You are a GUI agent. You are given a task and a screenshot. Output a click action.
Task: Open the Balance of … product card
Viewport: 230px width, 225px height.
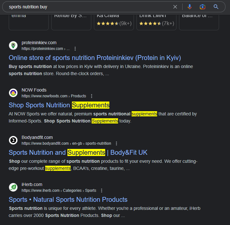tap(199, 22)
